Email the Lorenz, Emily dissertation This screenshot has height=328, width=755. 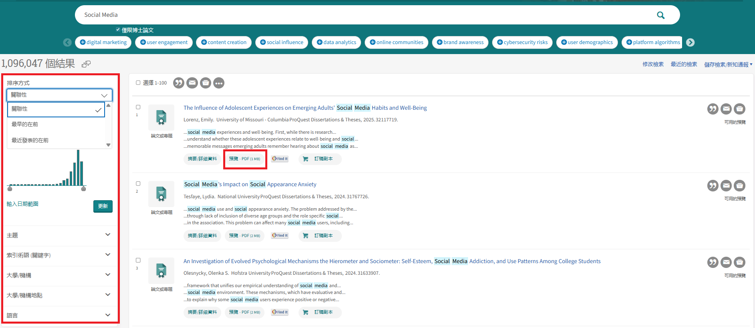726,109
